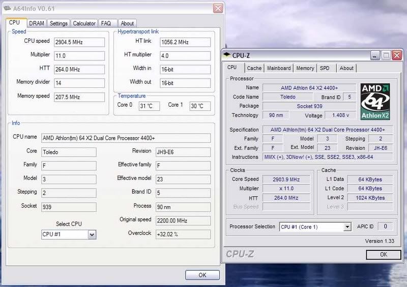Click the Instructions value MMX, 3DNow!, SSE list
407x287 pixels.
(328, 157)
